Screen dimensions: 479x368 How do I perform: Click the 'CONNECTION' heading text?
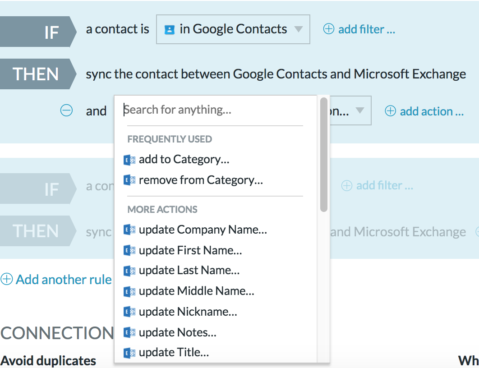(x=57, y=333)
